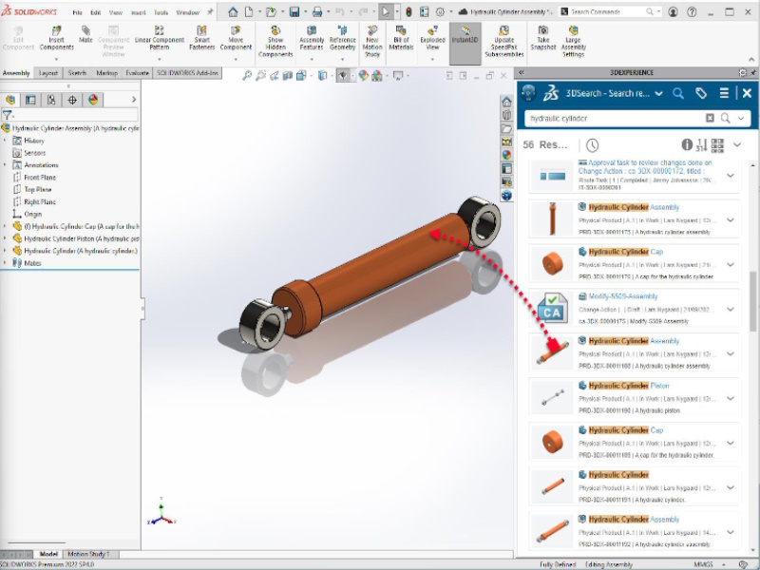The image size is (760, 570).
Task: Expand the History node in feature tree
Action: point(6,141)
